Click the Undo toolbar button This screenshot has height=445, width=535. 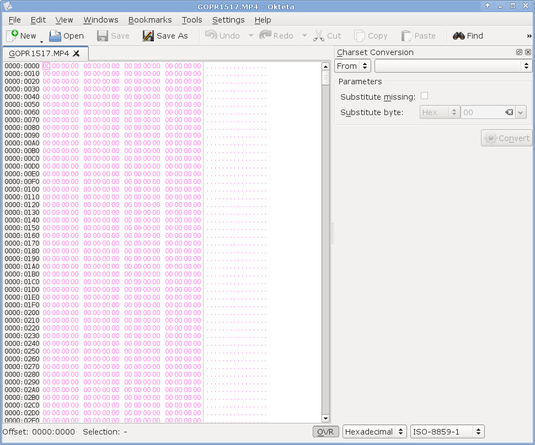(223, 36)
